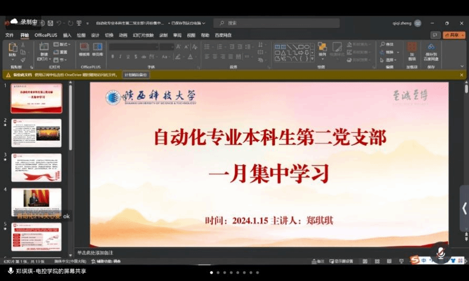Expand the shapes gallery More arrow
The width and height of the screenshot is (469, 281).
pos(312,59)
